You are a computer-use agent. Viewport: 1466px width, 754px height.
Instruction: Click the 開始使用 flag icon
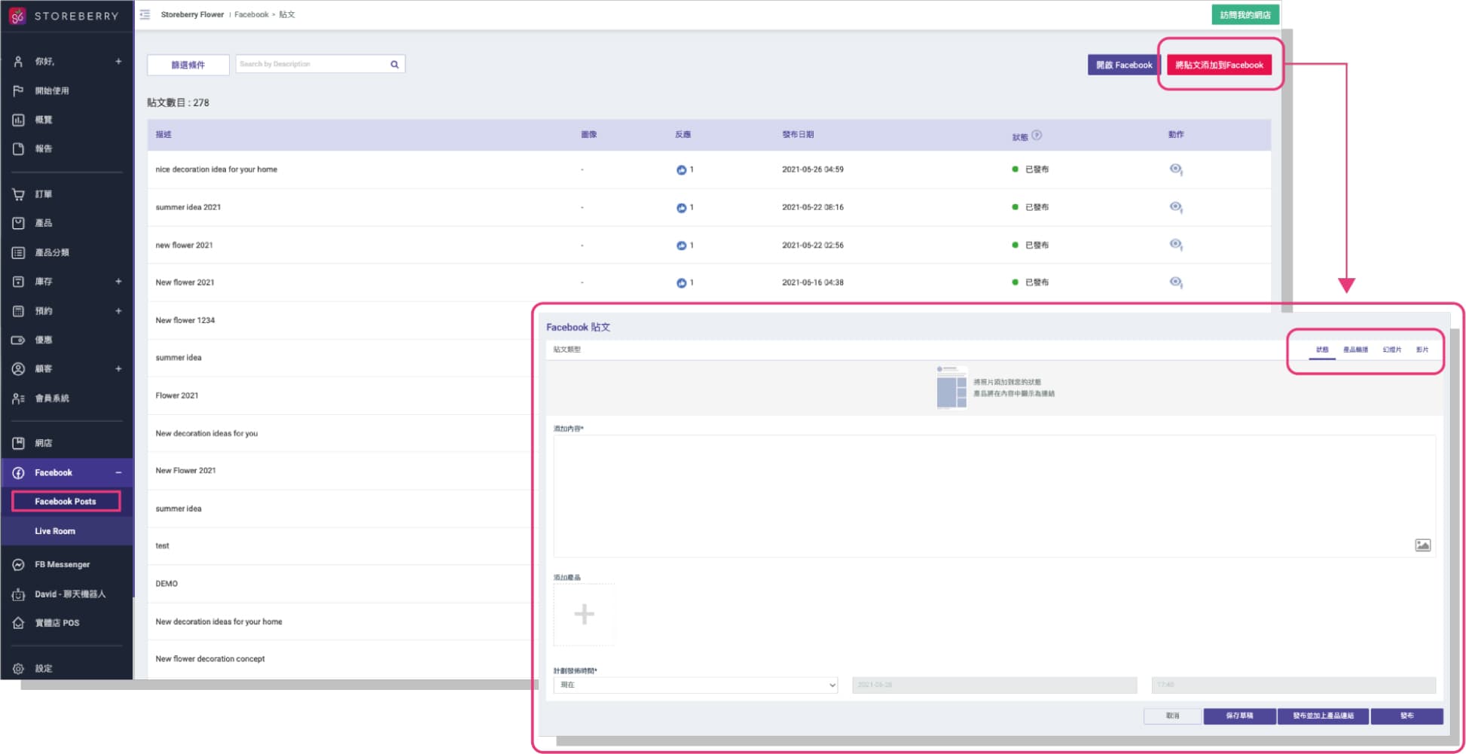point(18,90)
